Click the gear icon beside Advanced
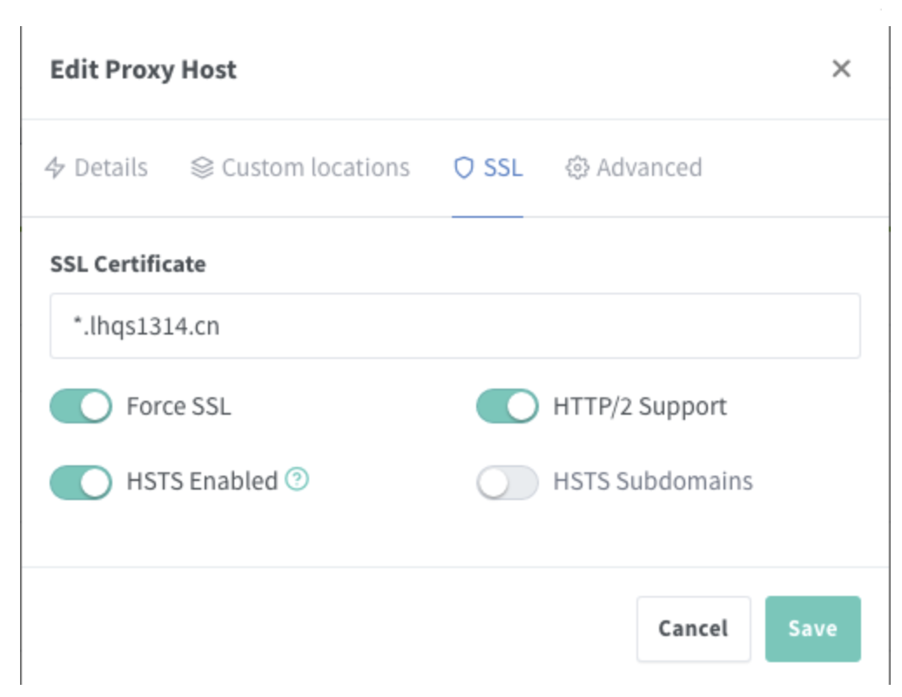This screenshot has height=697, width=902. point(576,167)
